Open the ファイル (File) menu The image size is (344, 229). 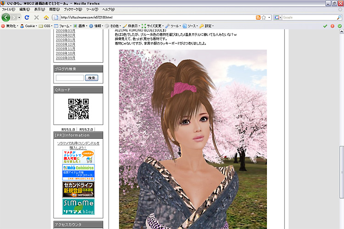click(x=8, y=10)
